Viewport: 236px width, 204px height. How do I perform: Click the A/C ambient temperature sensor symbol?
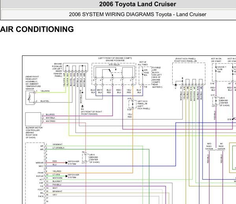tap(30, 98)
